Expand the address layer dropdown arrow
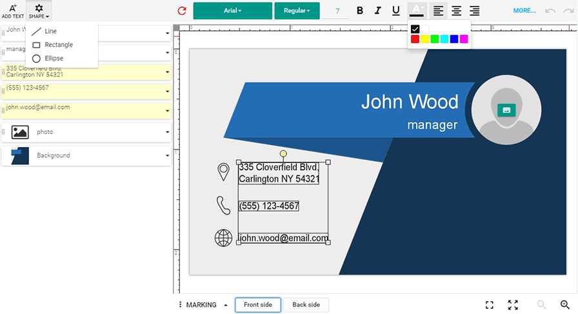 pos(167,72)
